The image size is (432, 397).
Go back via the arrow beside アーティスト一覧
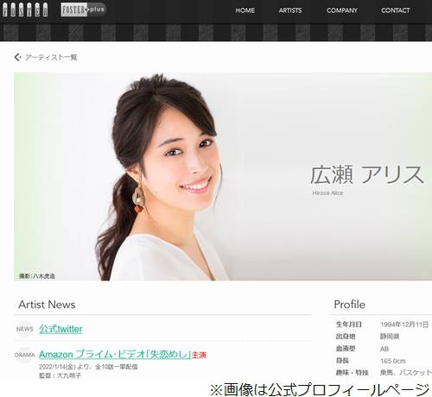pyautogui.click(x=17, y=57)
